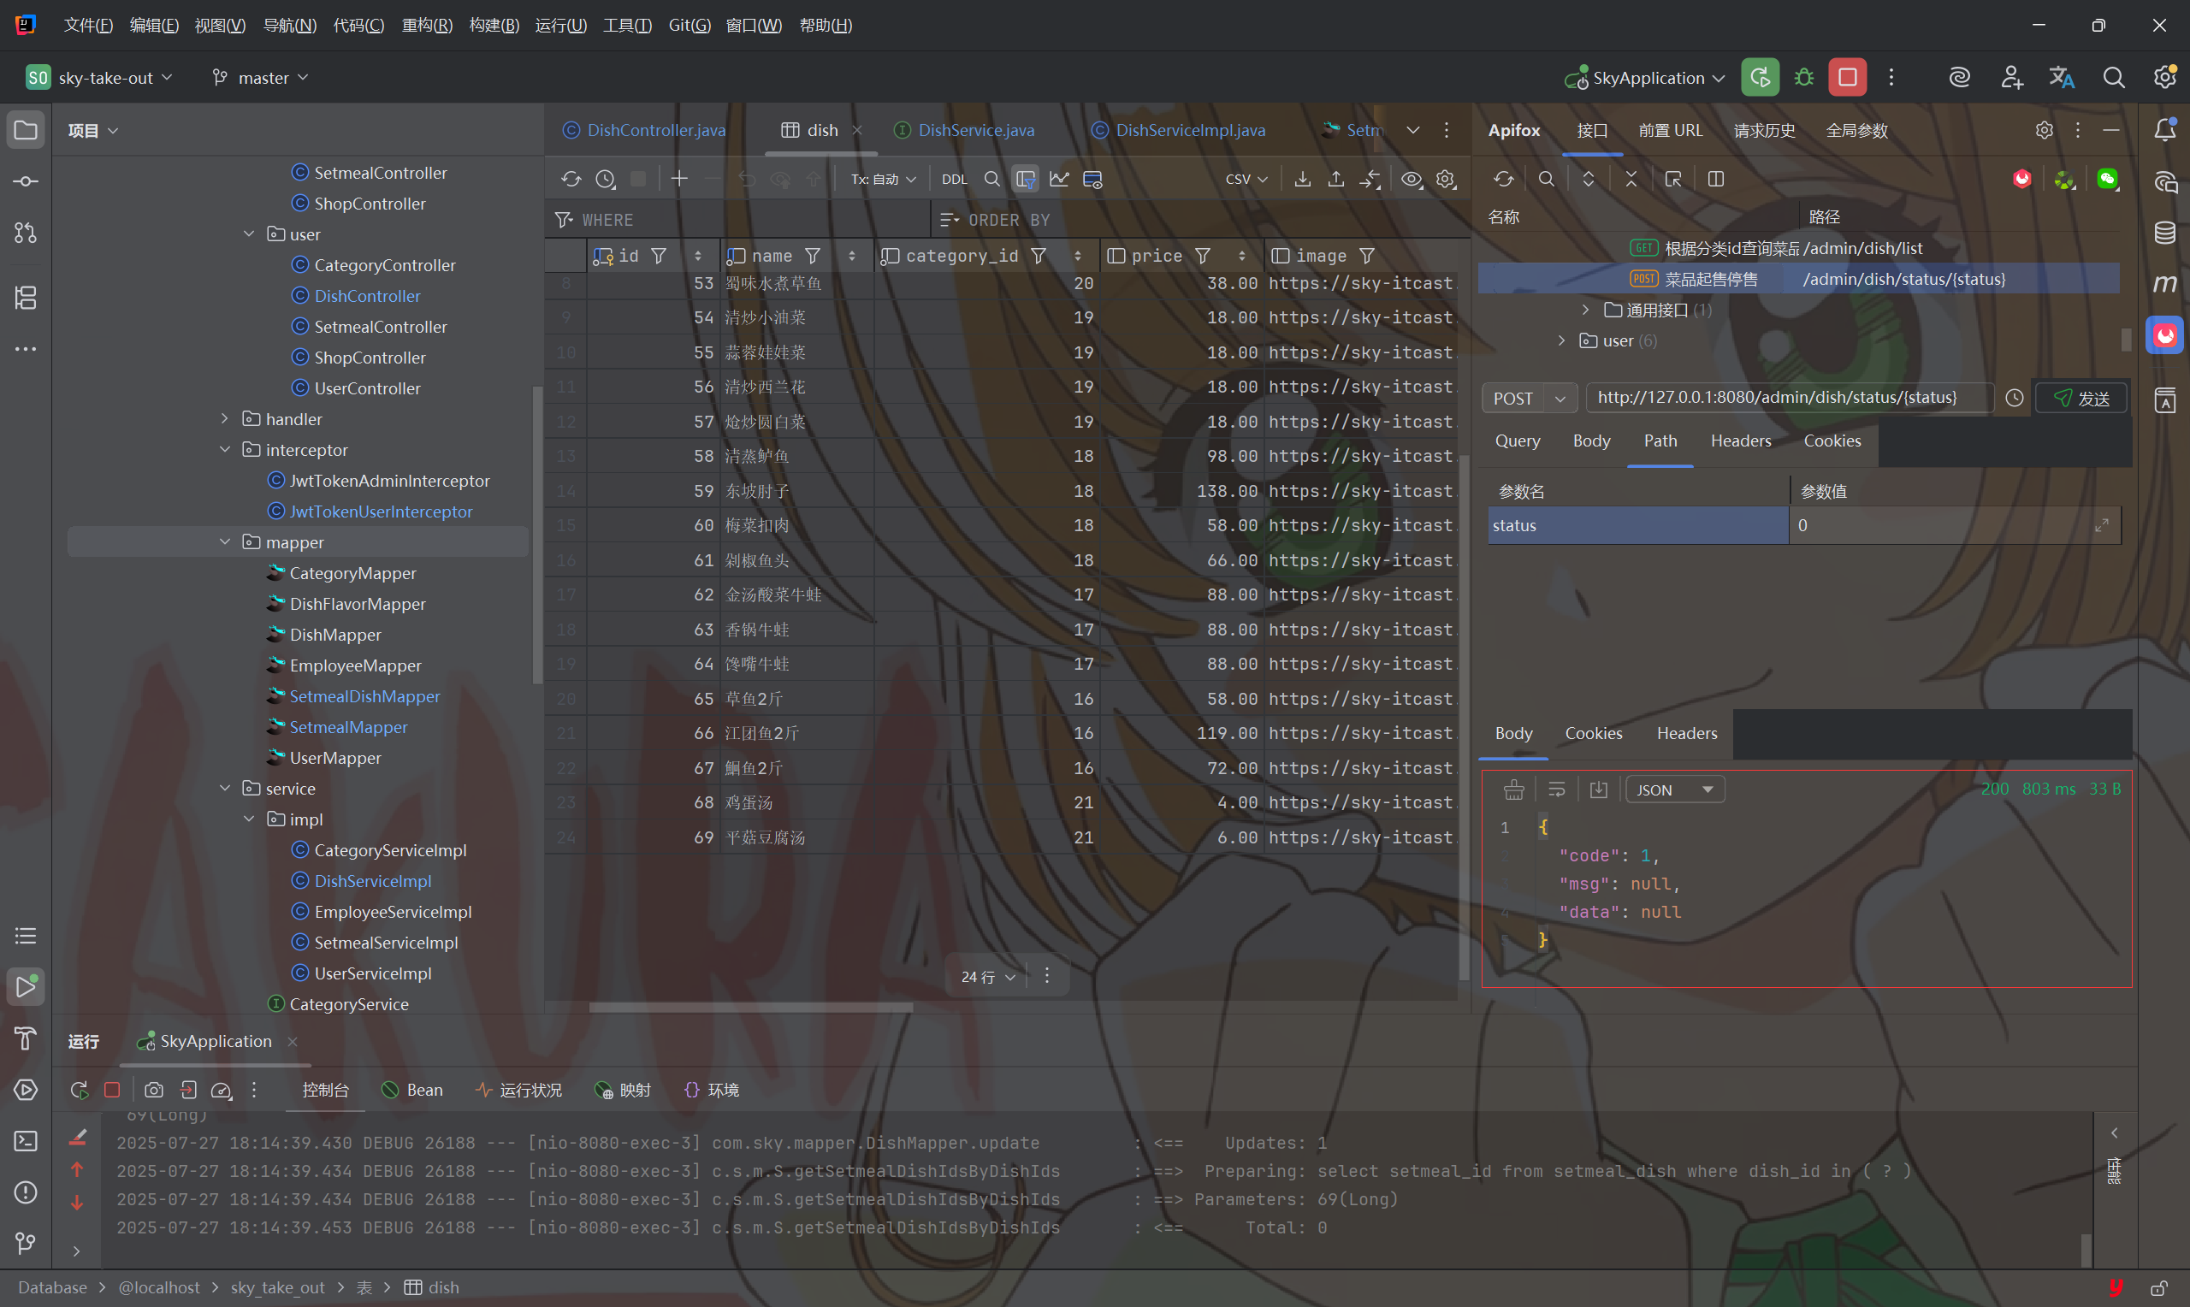
Task: Open the JSON format dropdown
Action: point(1674,790)
